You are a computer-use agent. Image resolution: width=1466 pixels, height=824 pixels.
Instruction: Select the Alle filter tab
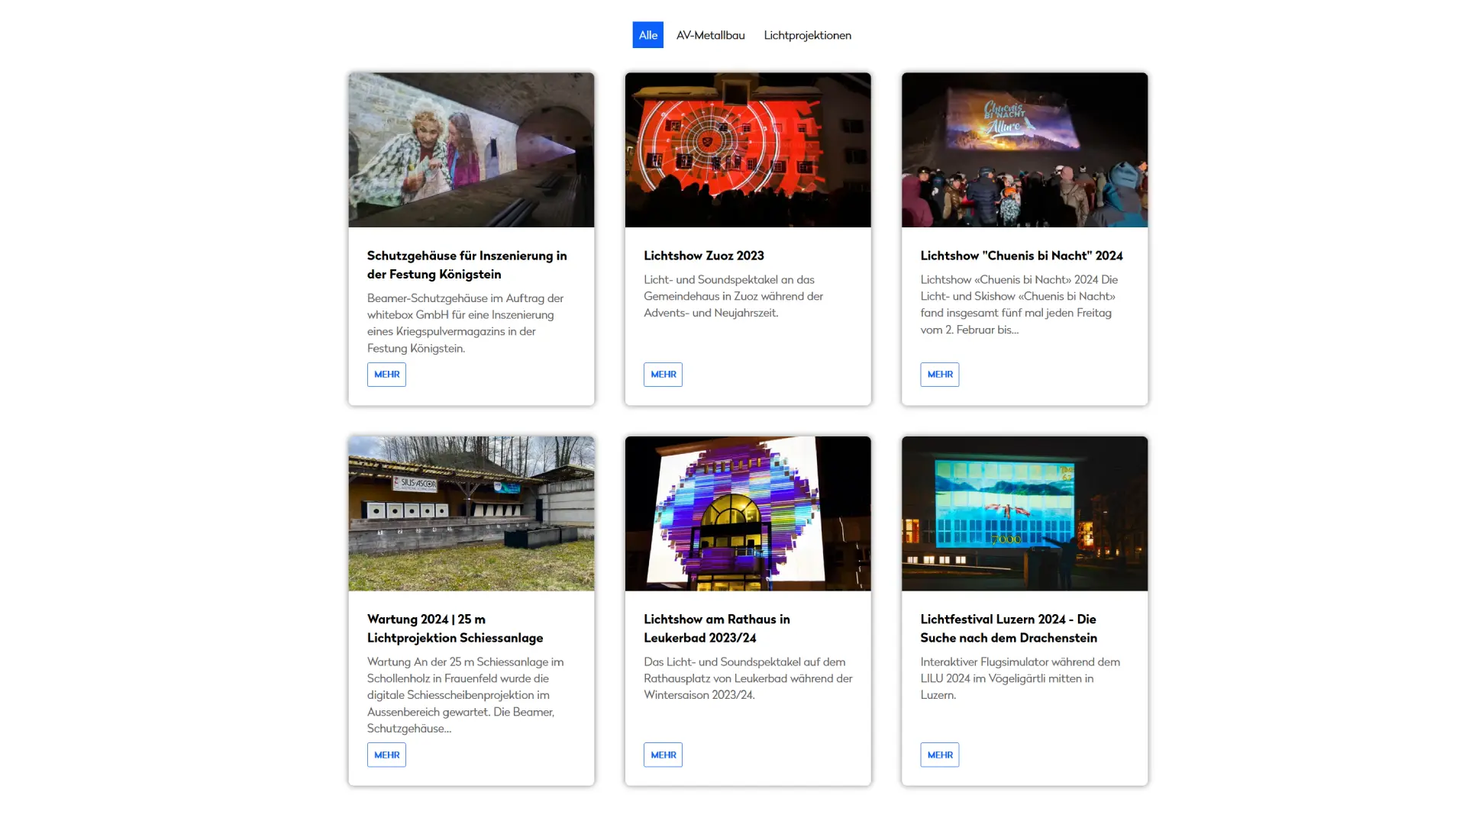[x=647, y=35]
